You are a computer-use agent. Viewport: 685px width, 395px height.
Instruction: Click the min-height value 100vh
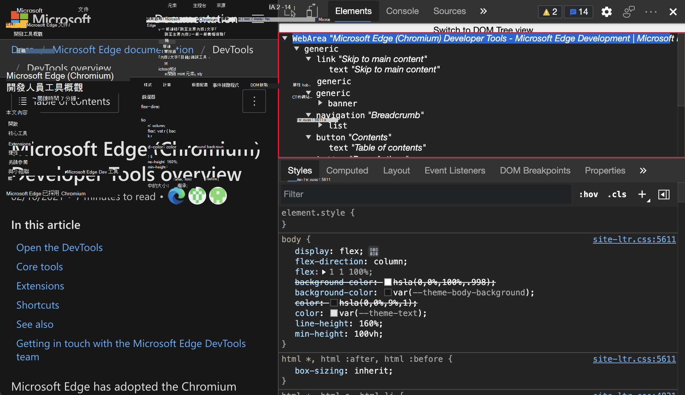pos(366,334)
